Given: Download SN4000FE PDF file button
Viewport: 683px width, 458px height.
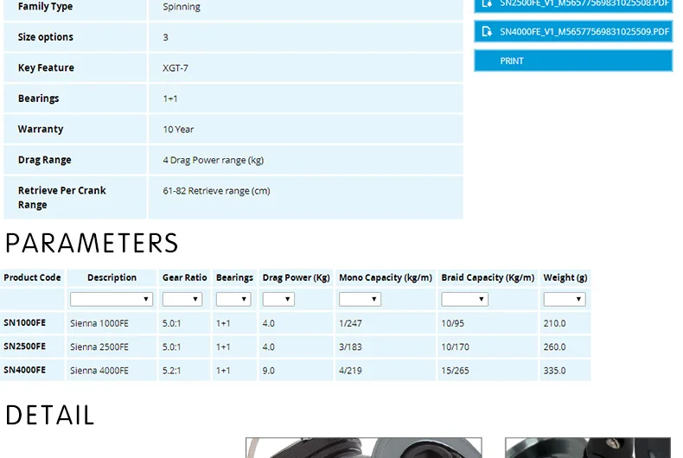Looking at the screenshot, I should pos(573,32).
